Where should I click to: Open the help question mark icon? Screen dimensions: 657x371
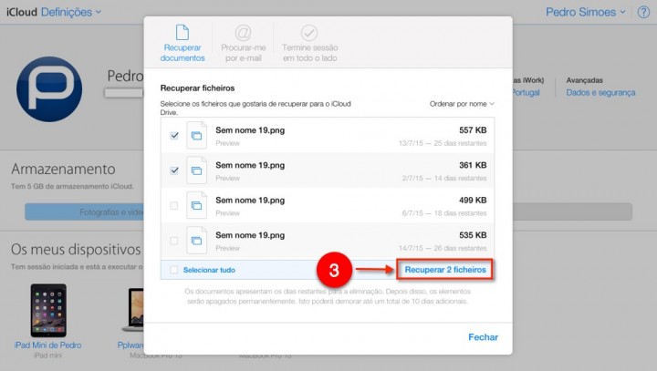643,12
